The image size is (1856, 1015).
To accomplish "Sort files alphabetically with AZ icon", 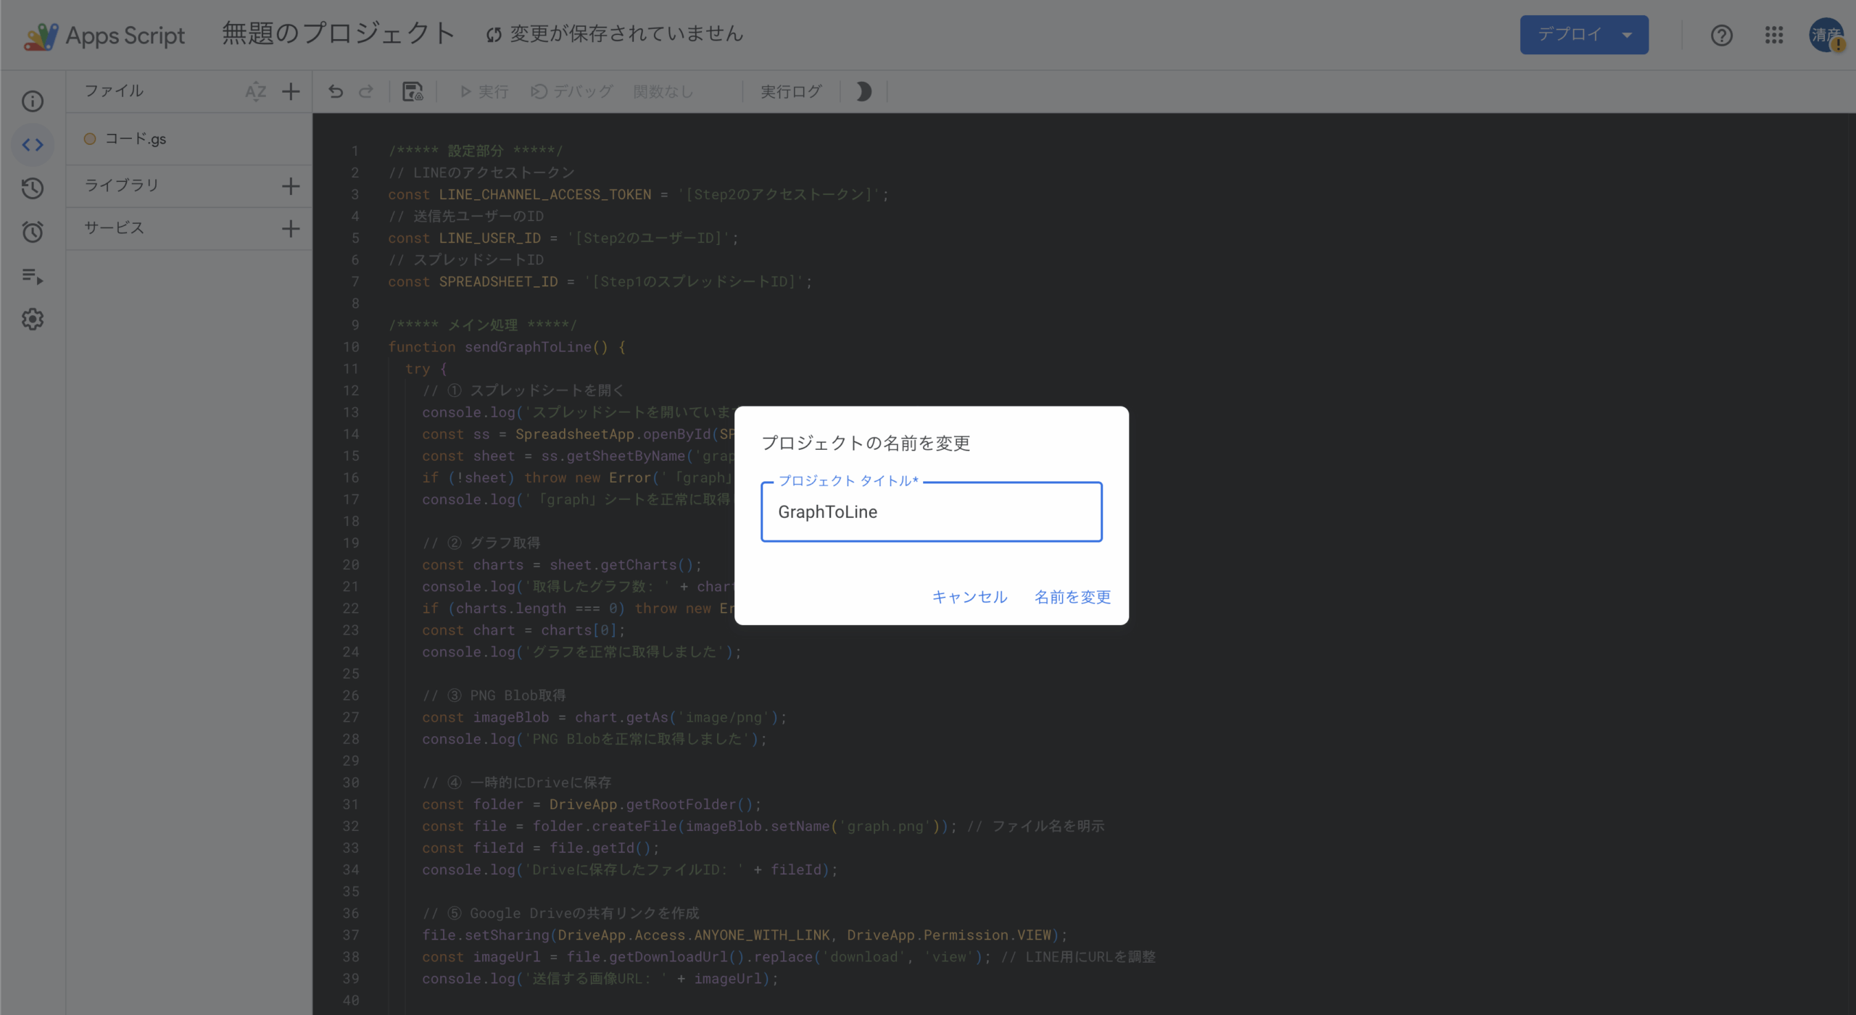I will pyautogui.click(x=255, y=92).
